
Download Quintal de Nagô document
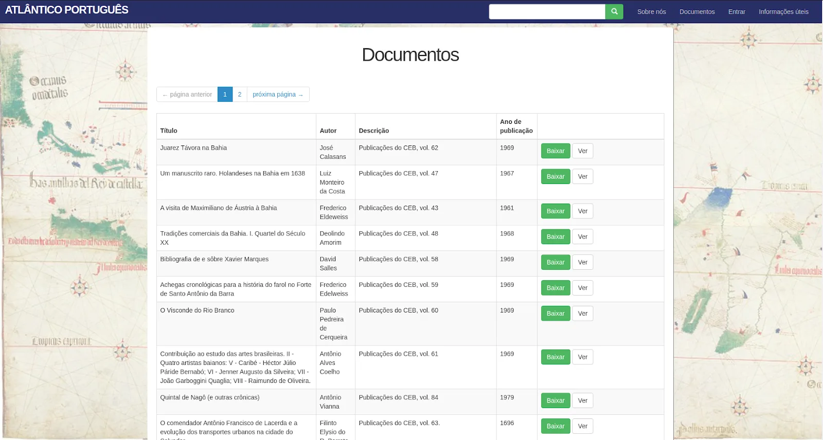pos(556,401)
